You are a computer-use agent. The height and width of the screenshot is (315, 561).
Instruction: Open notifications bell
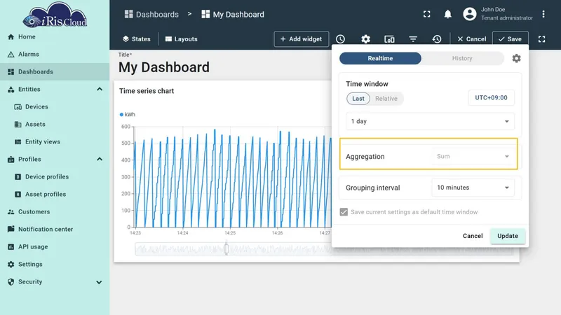click(x=447, y=14)
